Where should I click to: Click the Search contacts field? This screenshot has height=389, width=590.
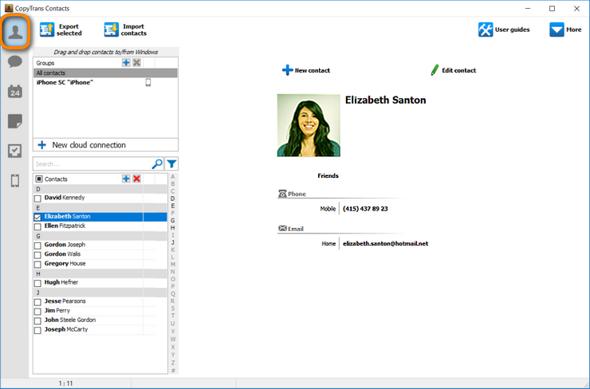coord(92,163)
